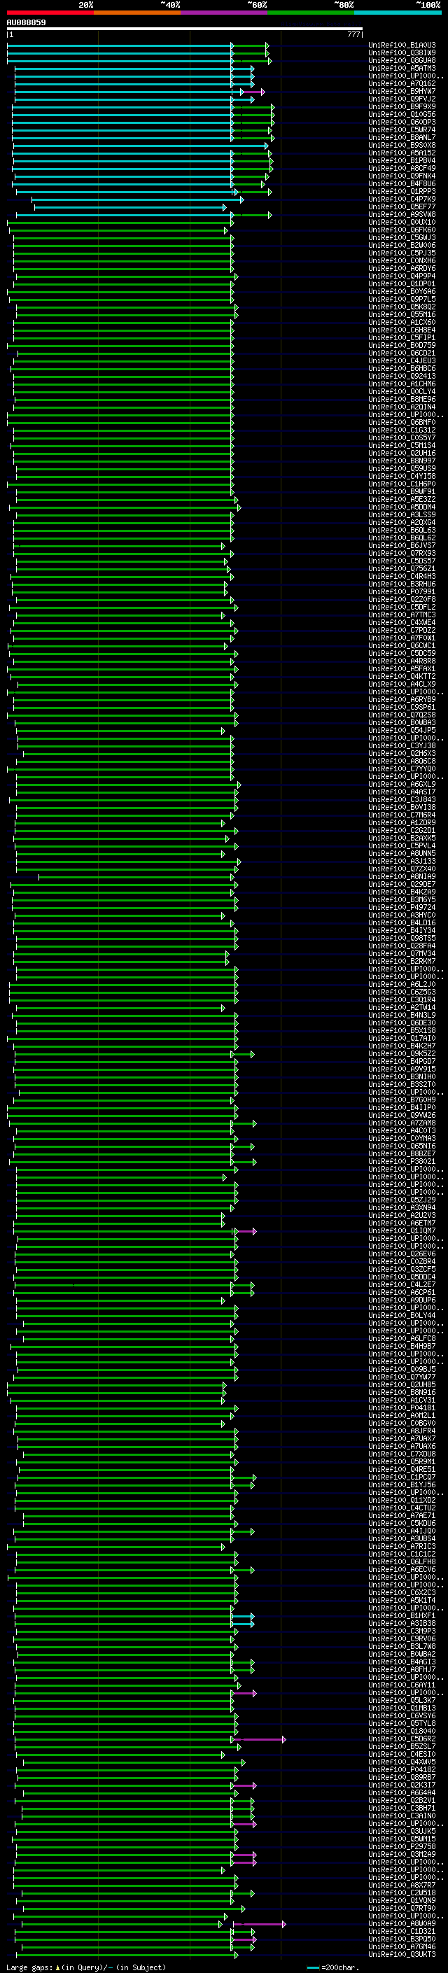The width and height of the screenshot is (448, 1973).
Task: Select the UniRef100_Q7RT90 hit label
Action: point(402,1908)
